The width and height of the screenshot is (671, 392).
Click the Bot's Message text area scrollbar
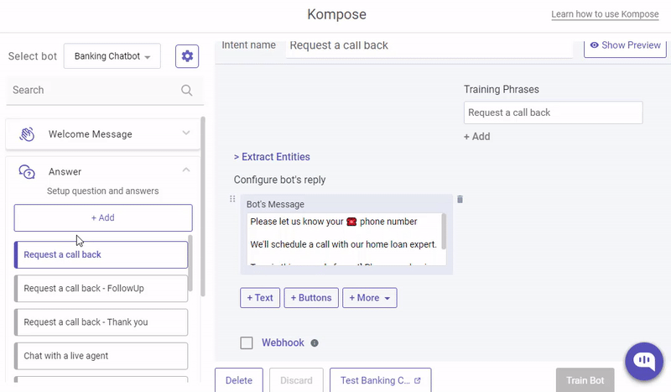coord(444,232)
